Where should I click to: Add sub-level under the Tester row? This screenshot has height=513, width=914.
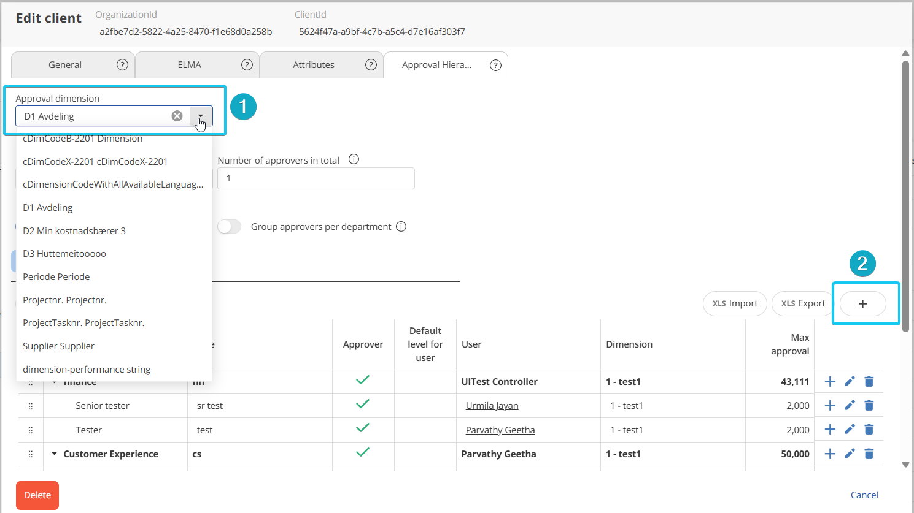[830, 430]
